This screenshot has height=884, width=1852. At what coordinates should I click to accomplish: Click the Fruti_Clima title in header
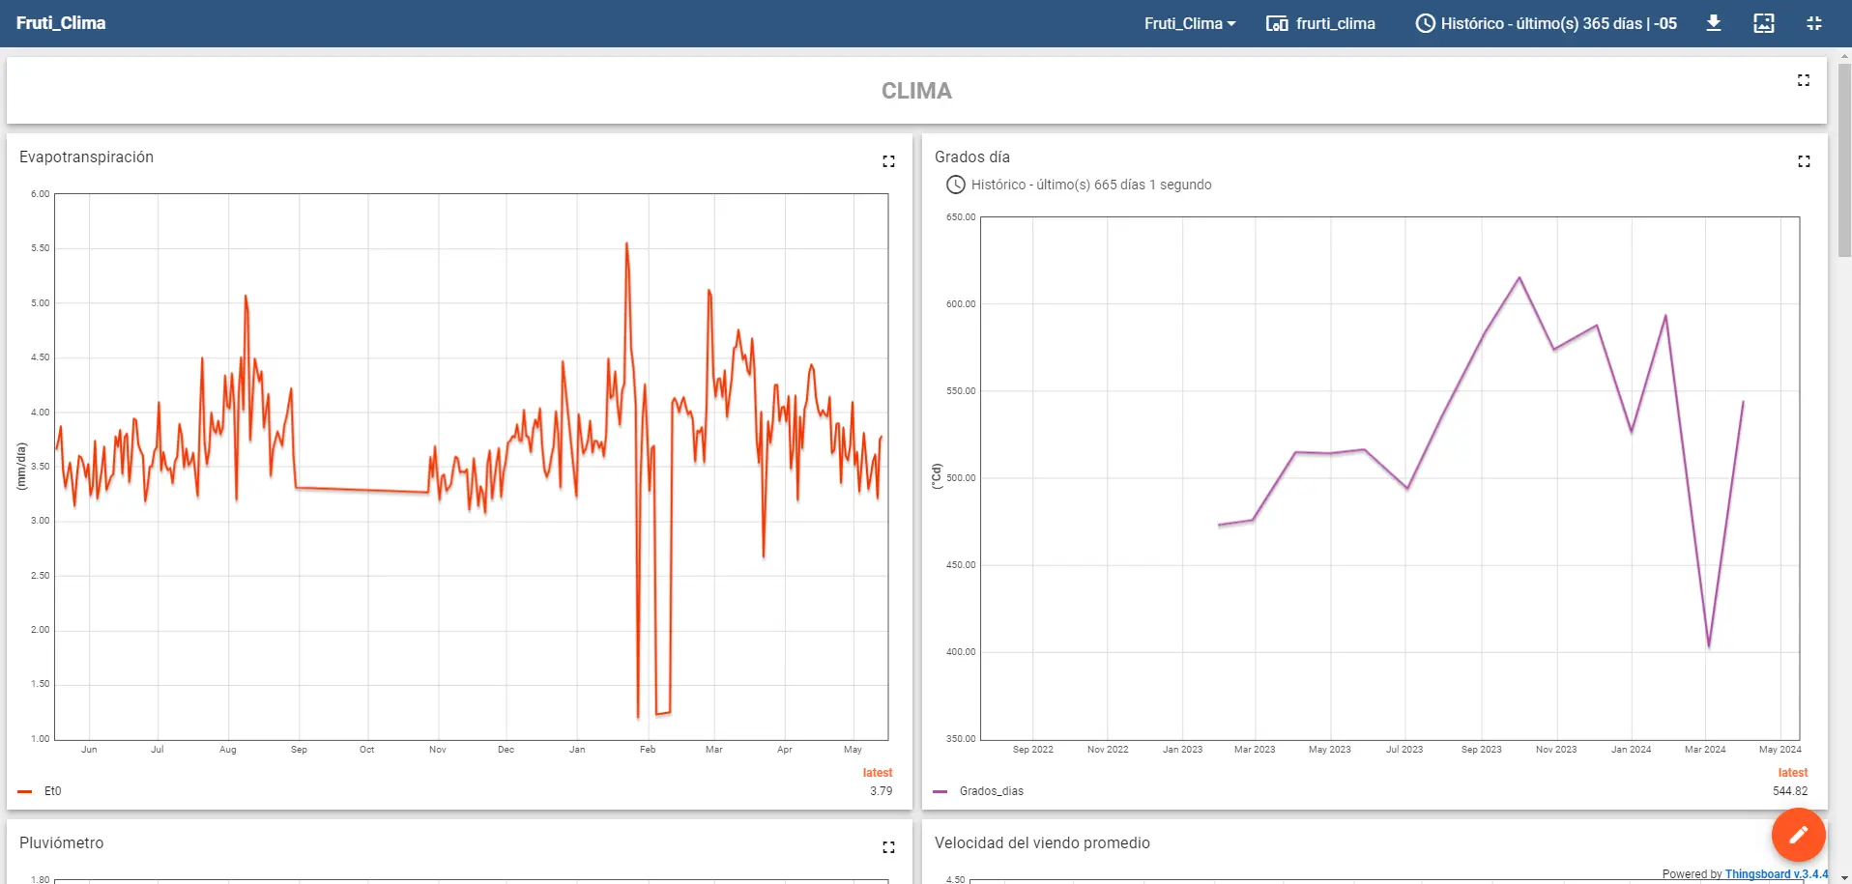click(x=61, y=23)
